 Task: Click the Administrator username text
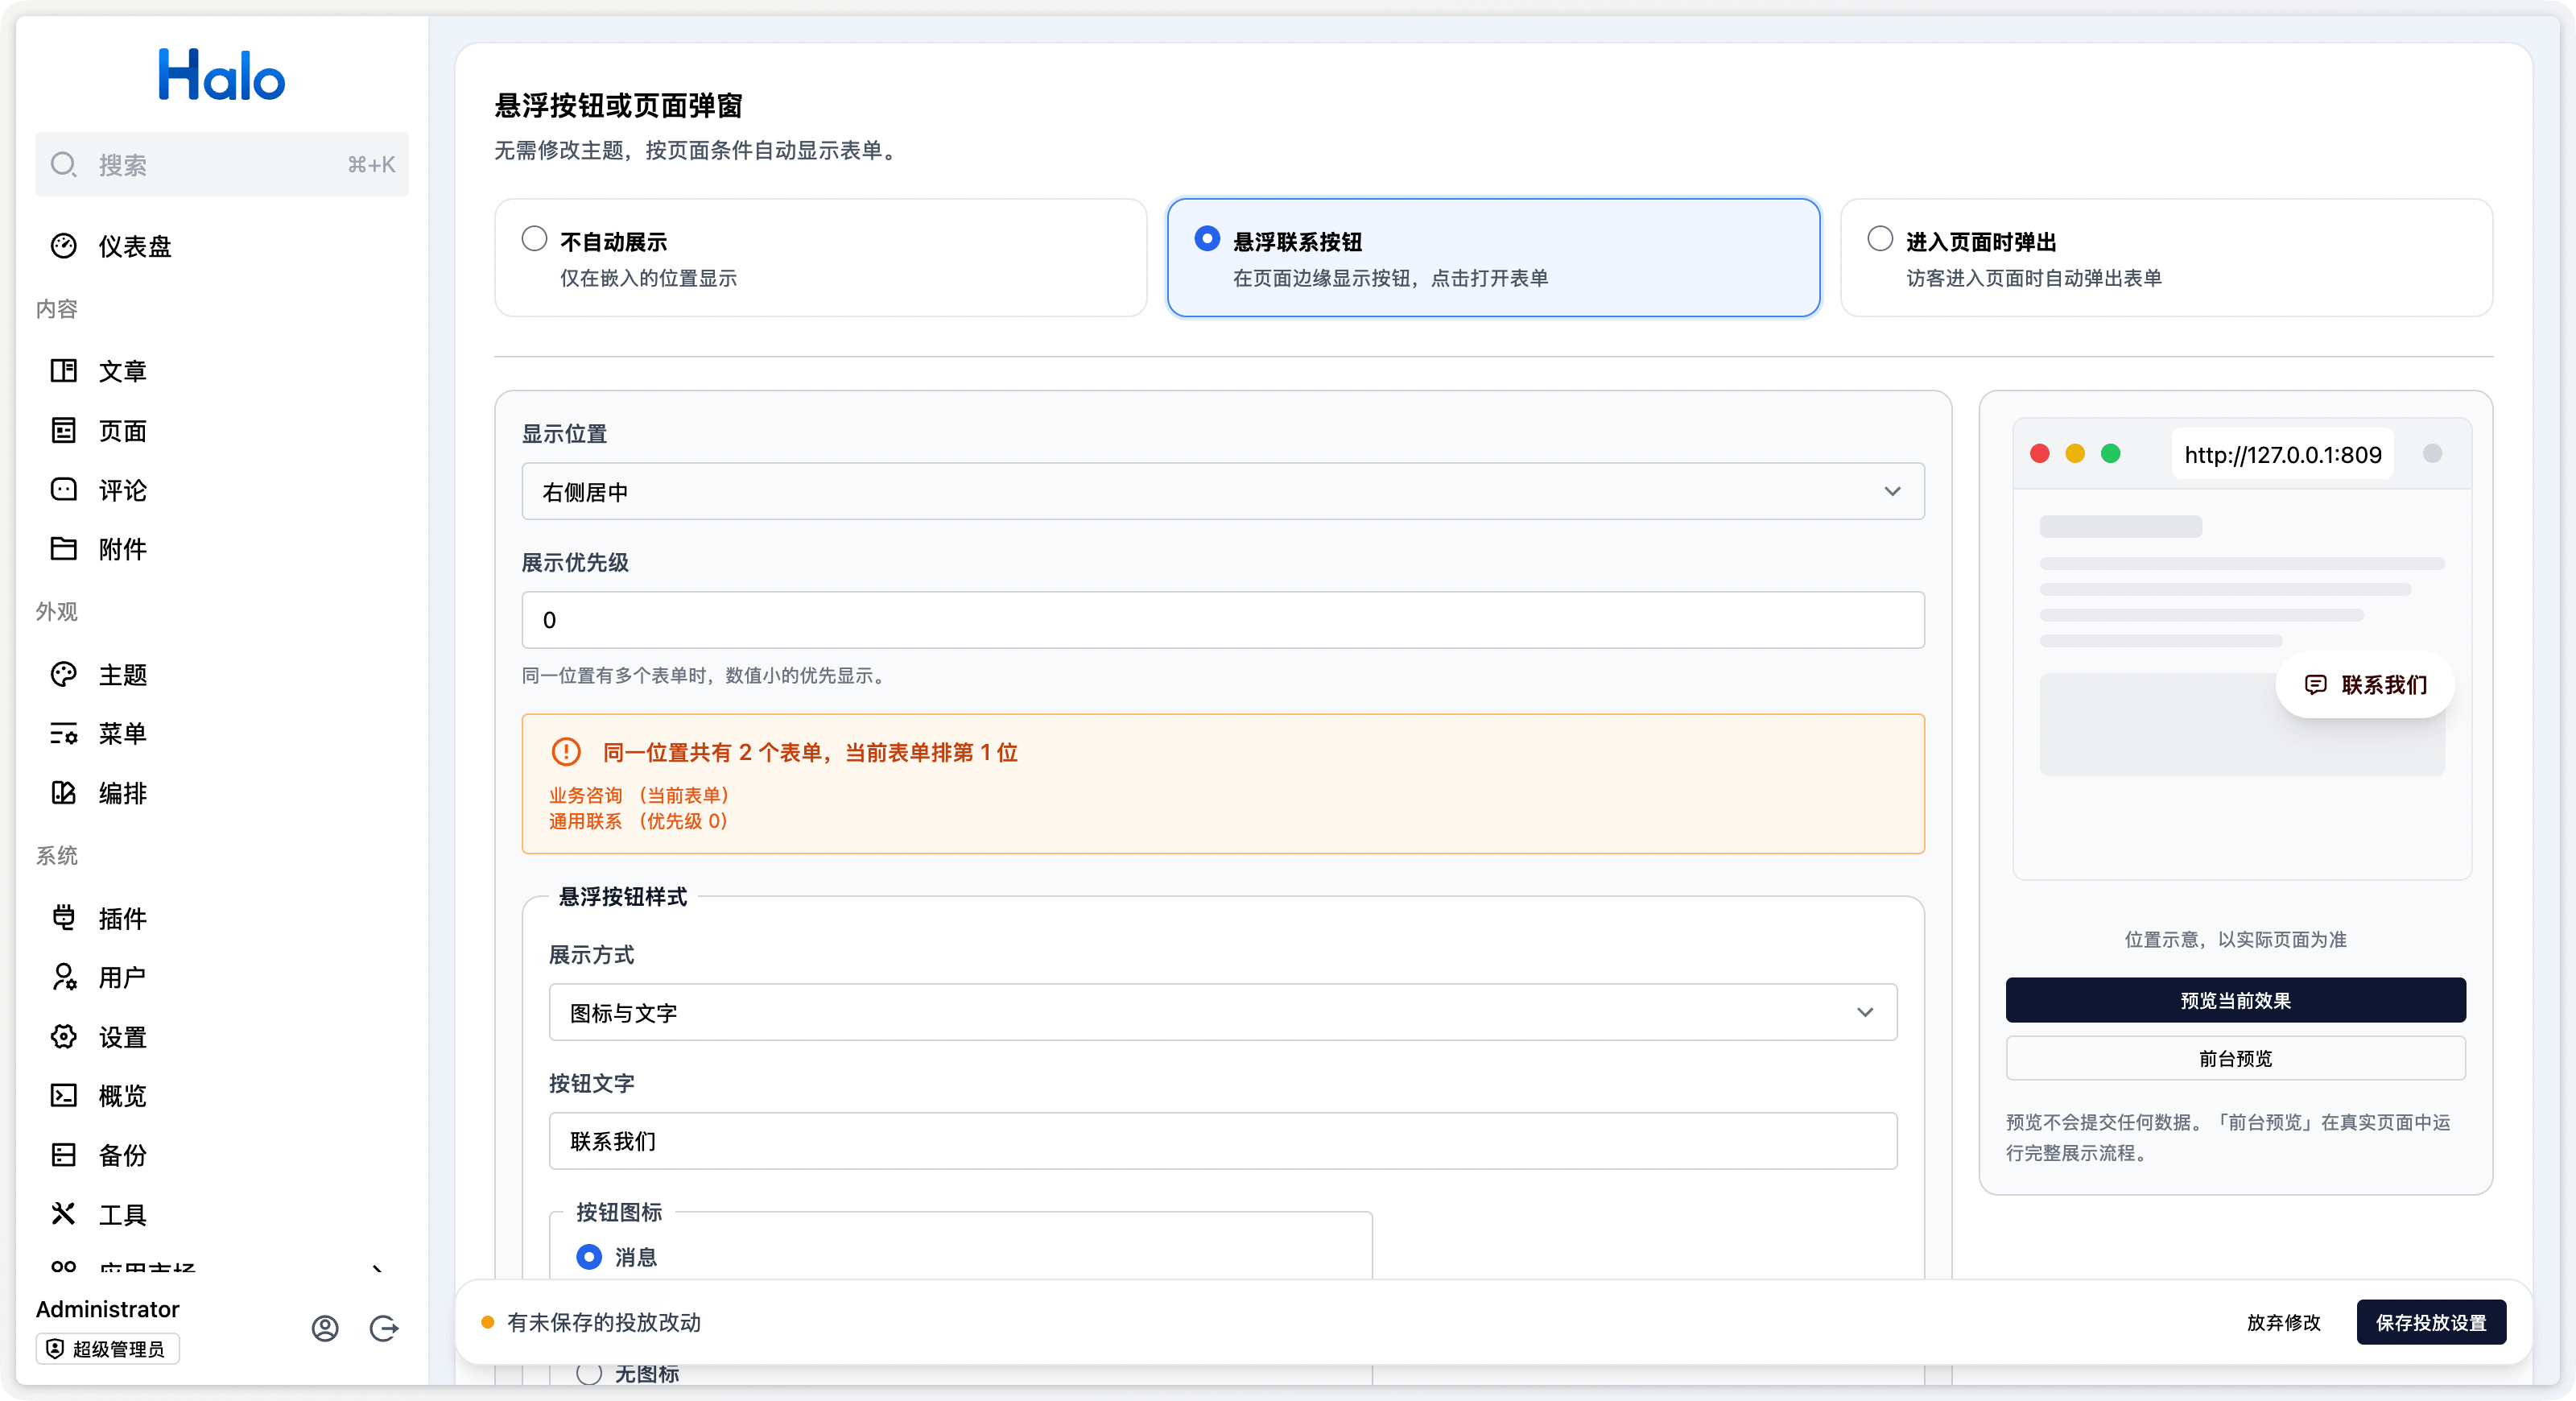pyautogui.click(x=108, y=1309)
